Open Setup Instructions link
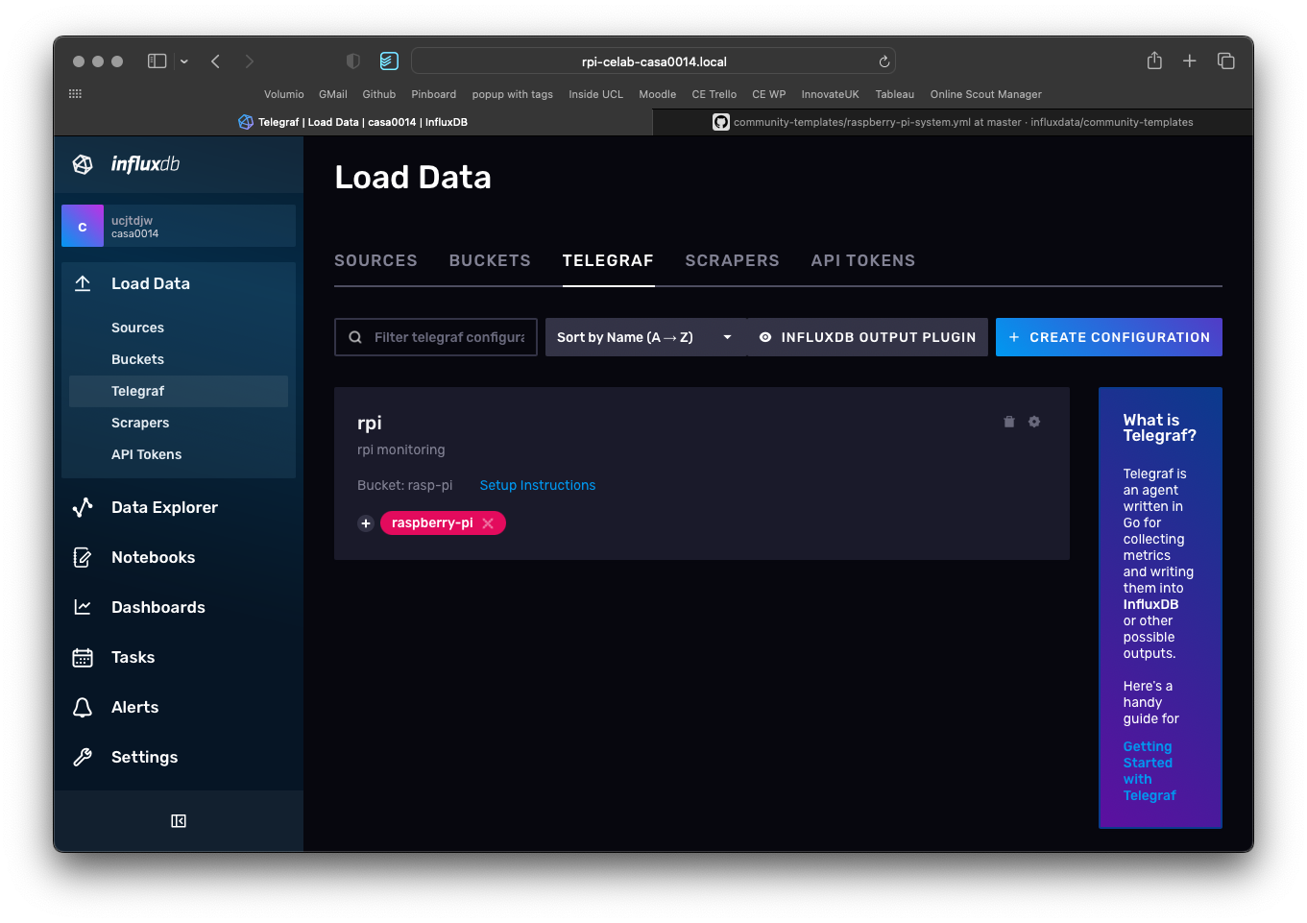The width and height of the screenshot is (1307, 923). tap(538, 485)
